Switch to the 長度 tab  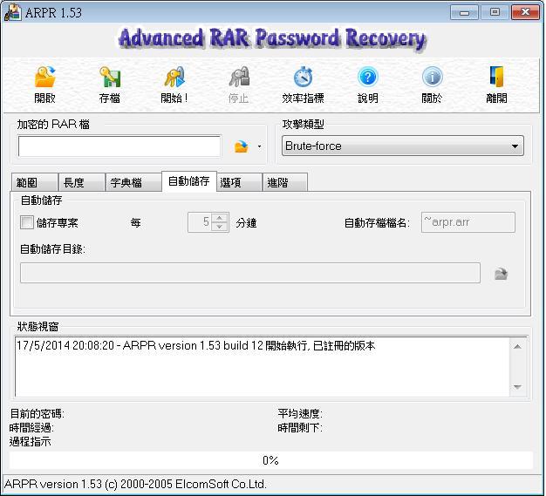82,182
